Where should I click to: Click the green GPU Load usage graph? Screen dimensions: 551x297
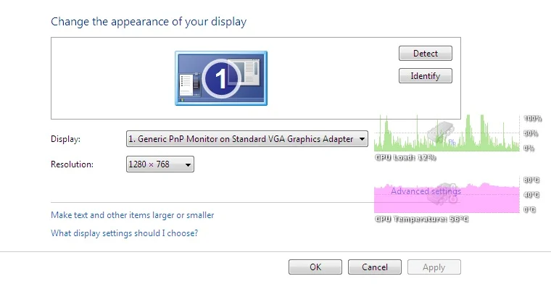point(447,133)
